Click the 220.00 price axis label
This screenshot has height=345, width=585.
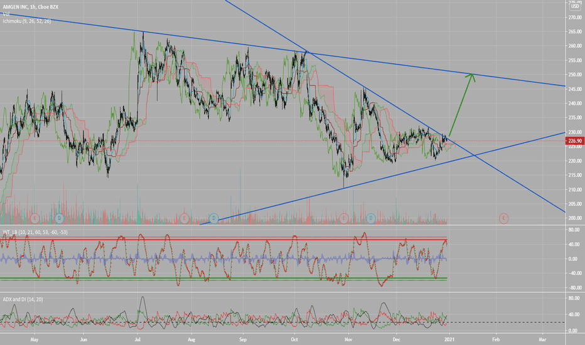575,161
